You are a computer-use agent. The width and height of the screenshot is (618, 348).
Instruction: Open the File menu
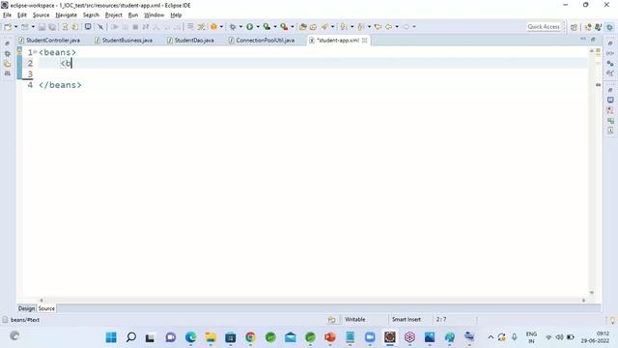[x=7, y=15]
